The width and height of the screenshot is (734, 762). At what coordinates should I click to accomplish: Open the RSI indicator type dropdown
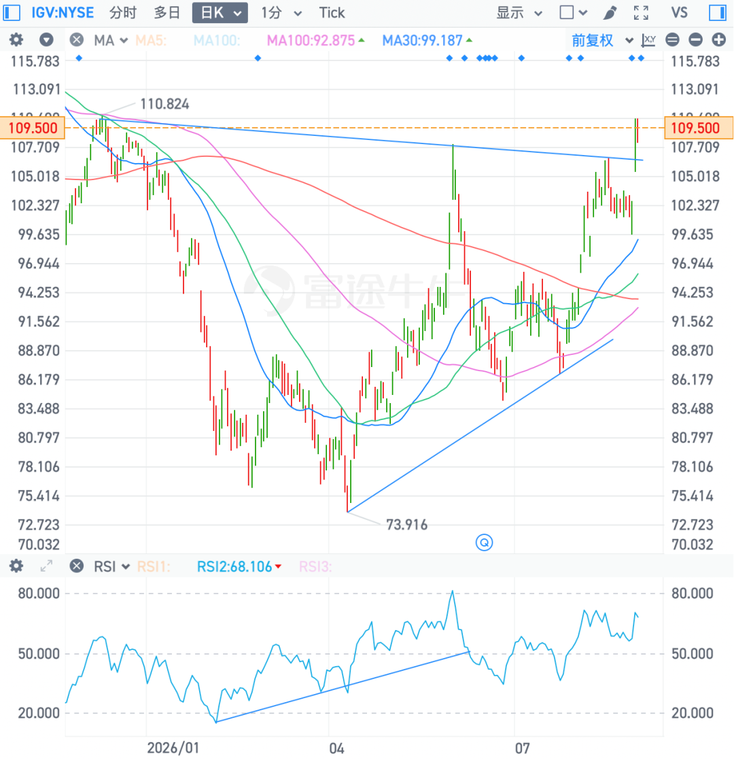(x=111, y=567)
